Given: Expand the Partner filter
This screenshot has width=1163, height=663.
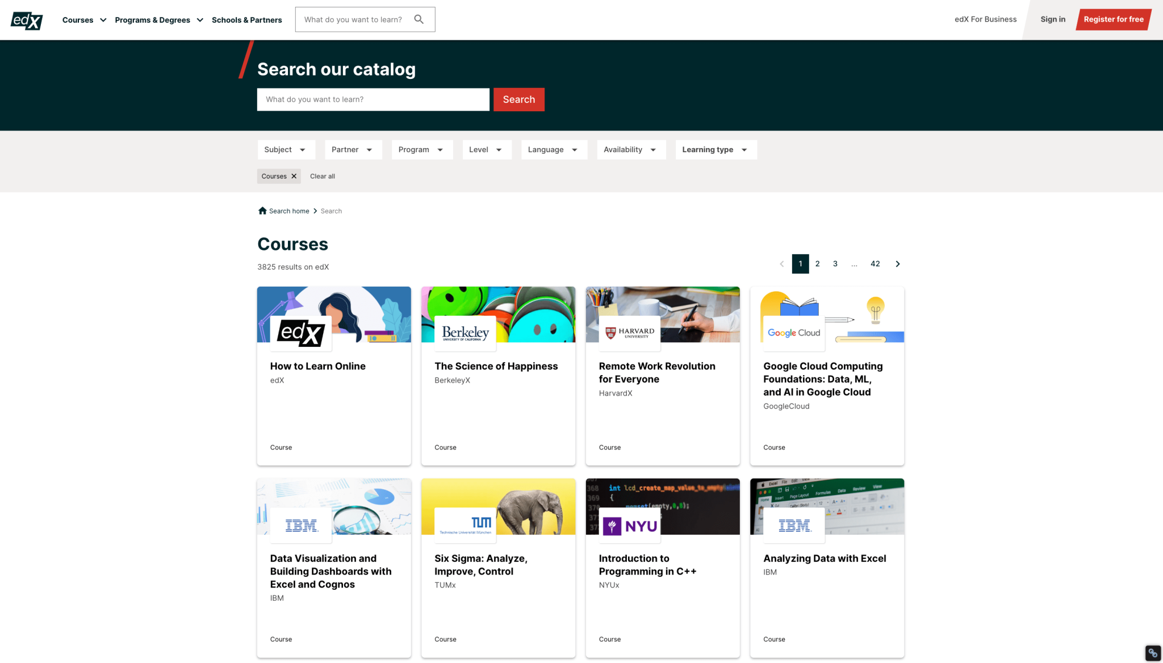Looking at the screenshot, I should 353,149.
